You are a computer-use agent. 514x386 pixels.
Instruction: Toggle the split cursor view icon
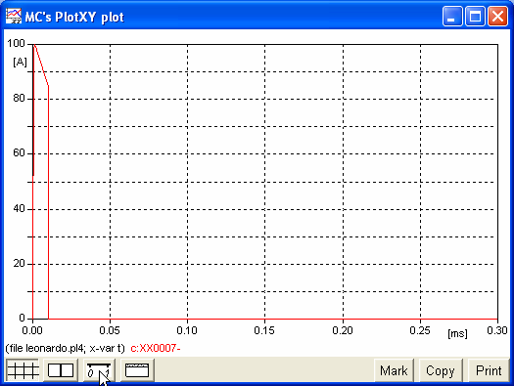tap(61, 370)
